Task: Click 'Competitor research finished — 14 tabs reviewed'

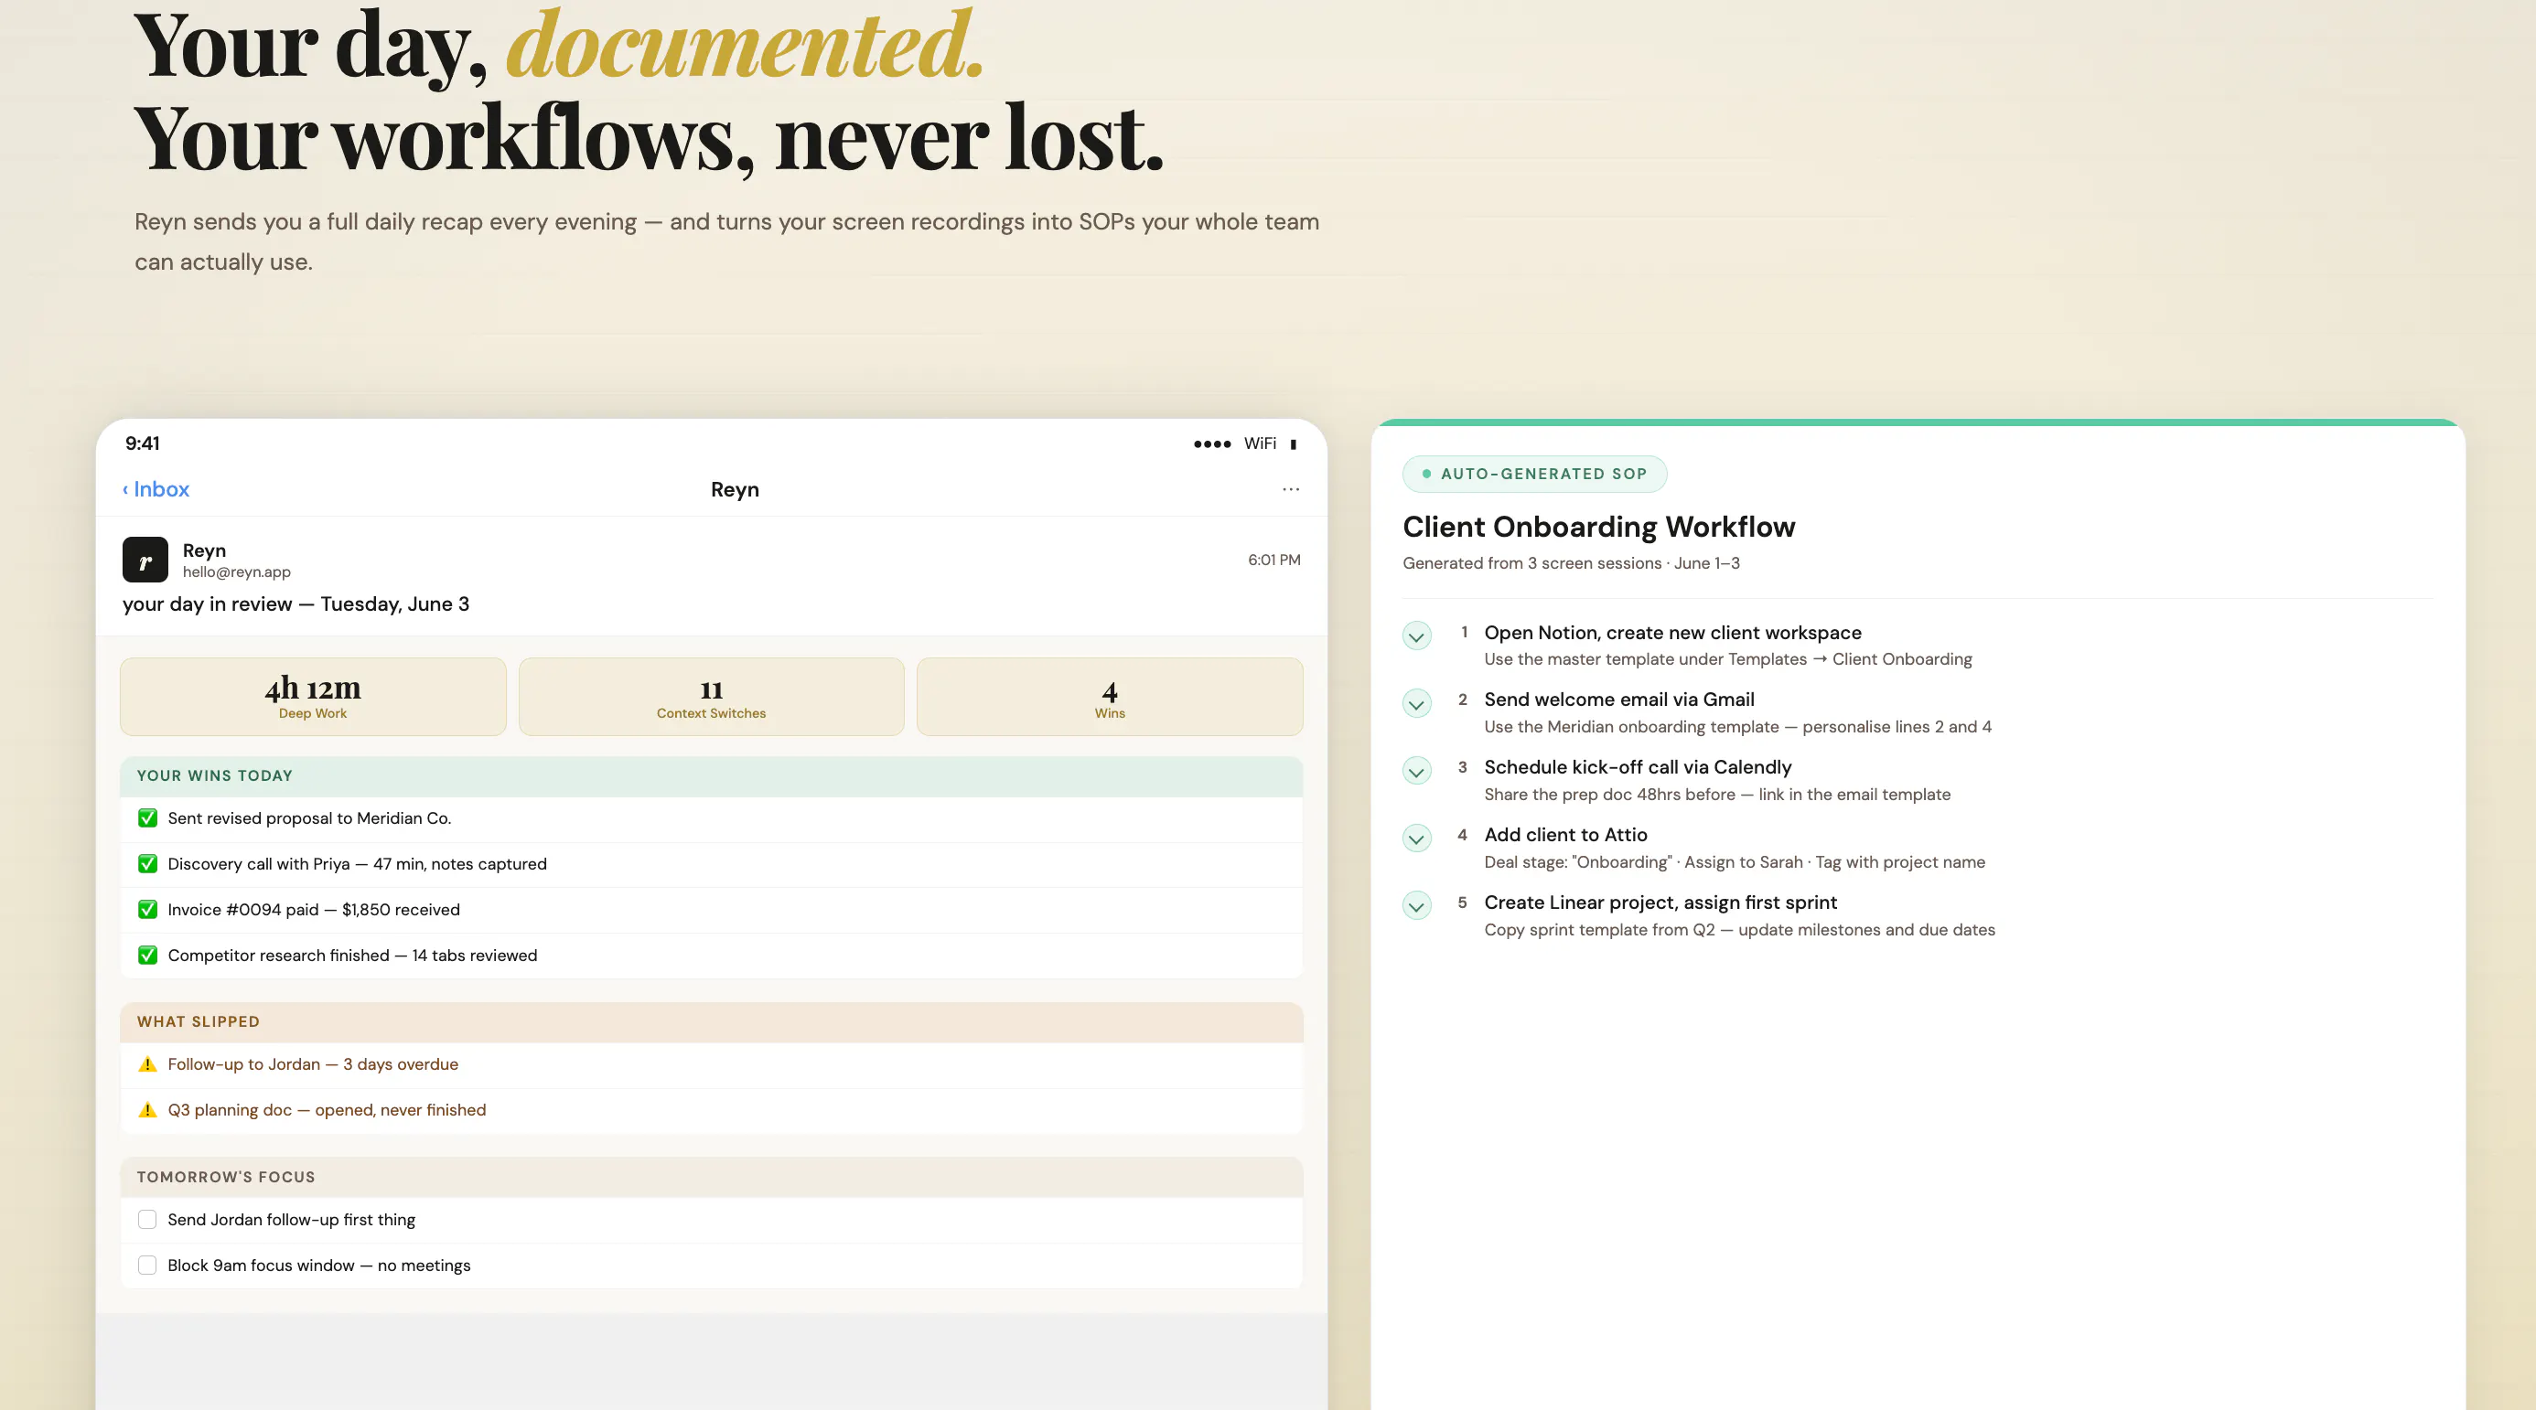Action: tap(352, 956)
